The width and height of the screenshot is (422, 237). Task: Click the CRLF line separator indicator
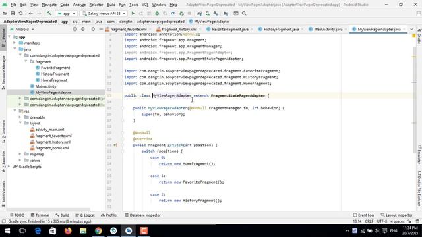369,221
